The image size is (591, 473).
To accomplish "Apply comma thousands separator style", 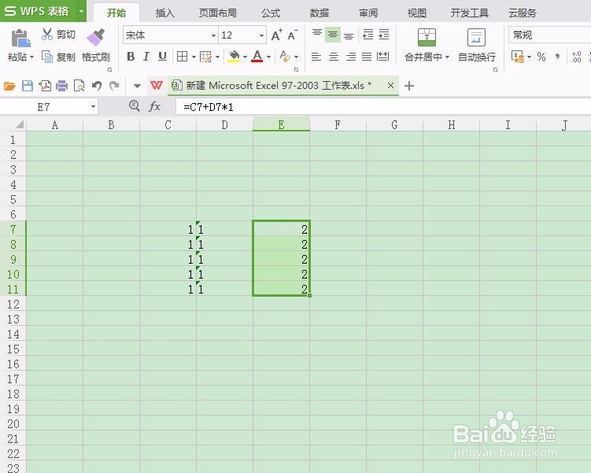I will (x=557, y=57).
